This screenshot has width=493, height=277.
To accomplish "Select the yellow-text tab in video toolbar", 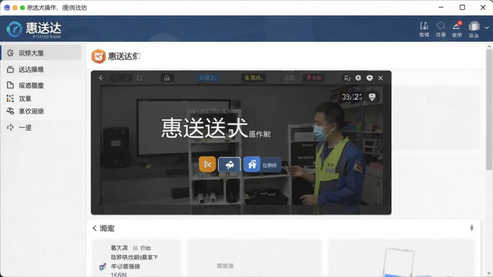I will (253, 77).
